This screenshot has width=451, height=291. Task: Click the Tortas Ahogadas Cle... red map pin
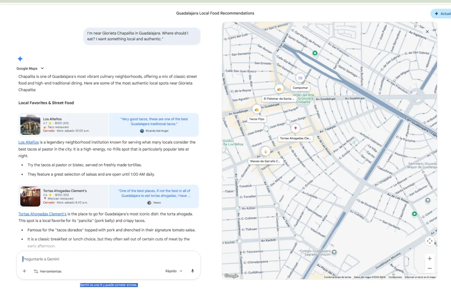pyautogui.click(x=296, y=129)
